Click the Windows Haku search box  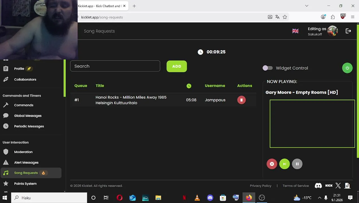click(x=49, y=198)
